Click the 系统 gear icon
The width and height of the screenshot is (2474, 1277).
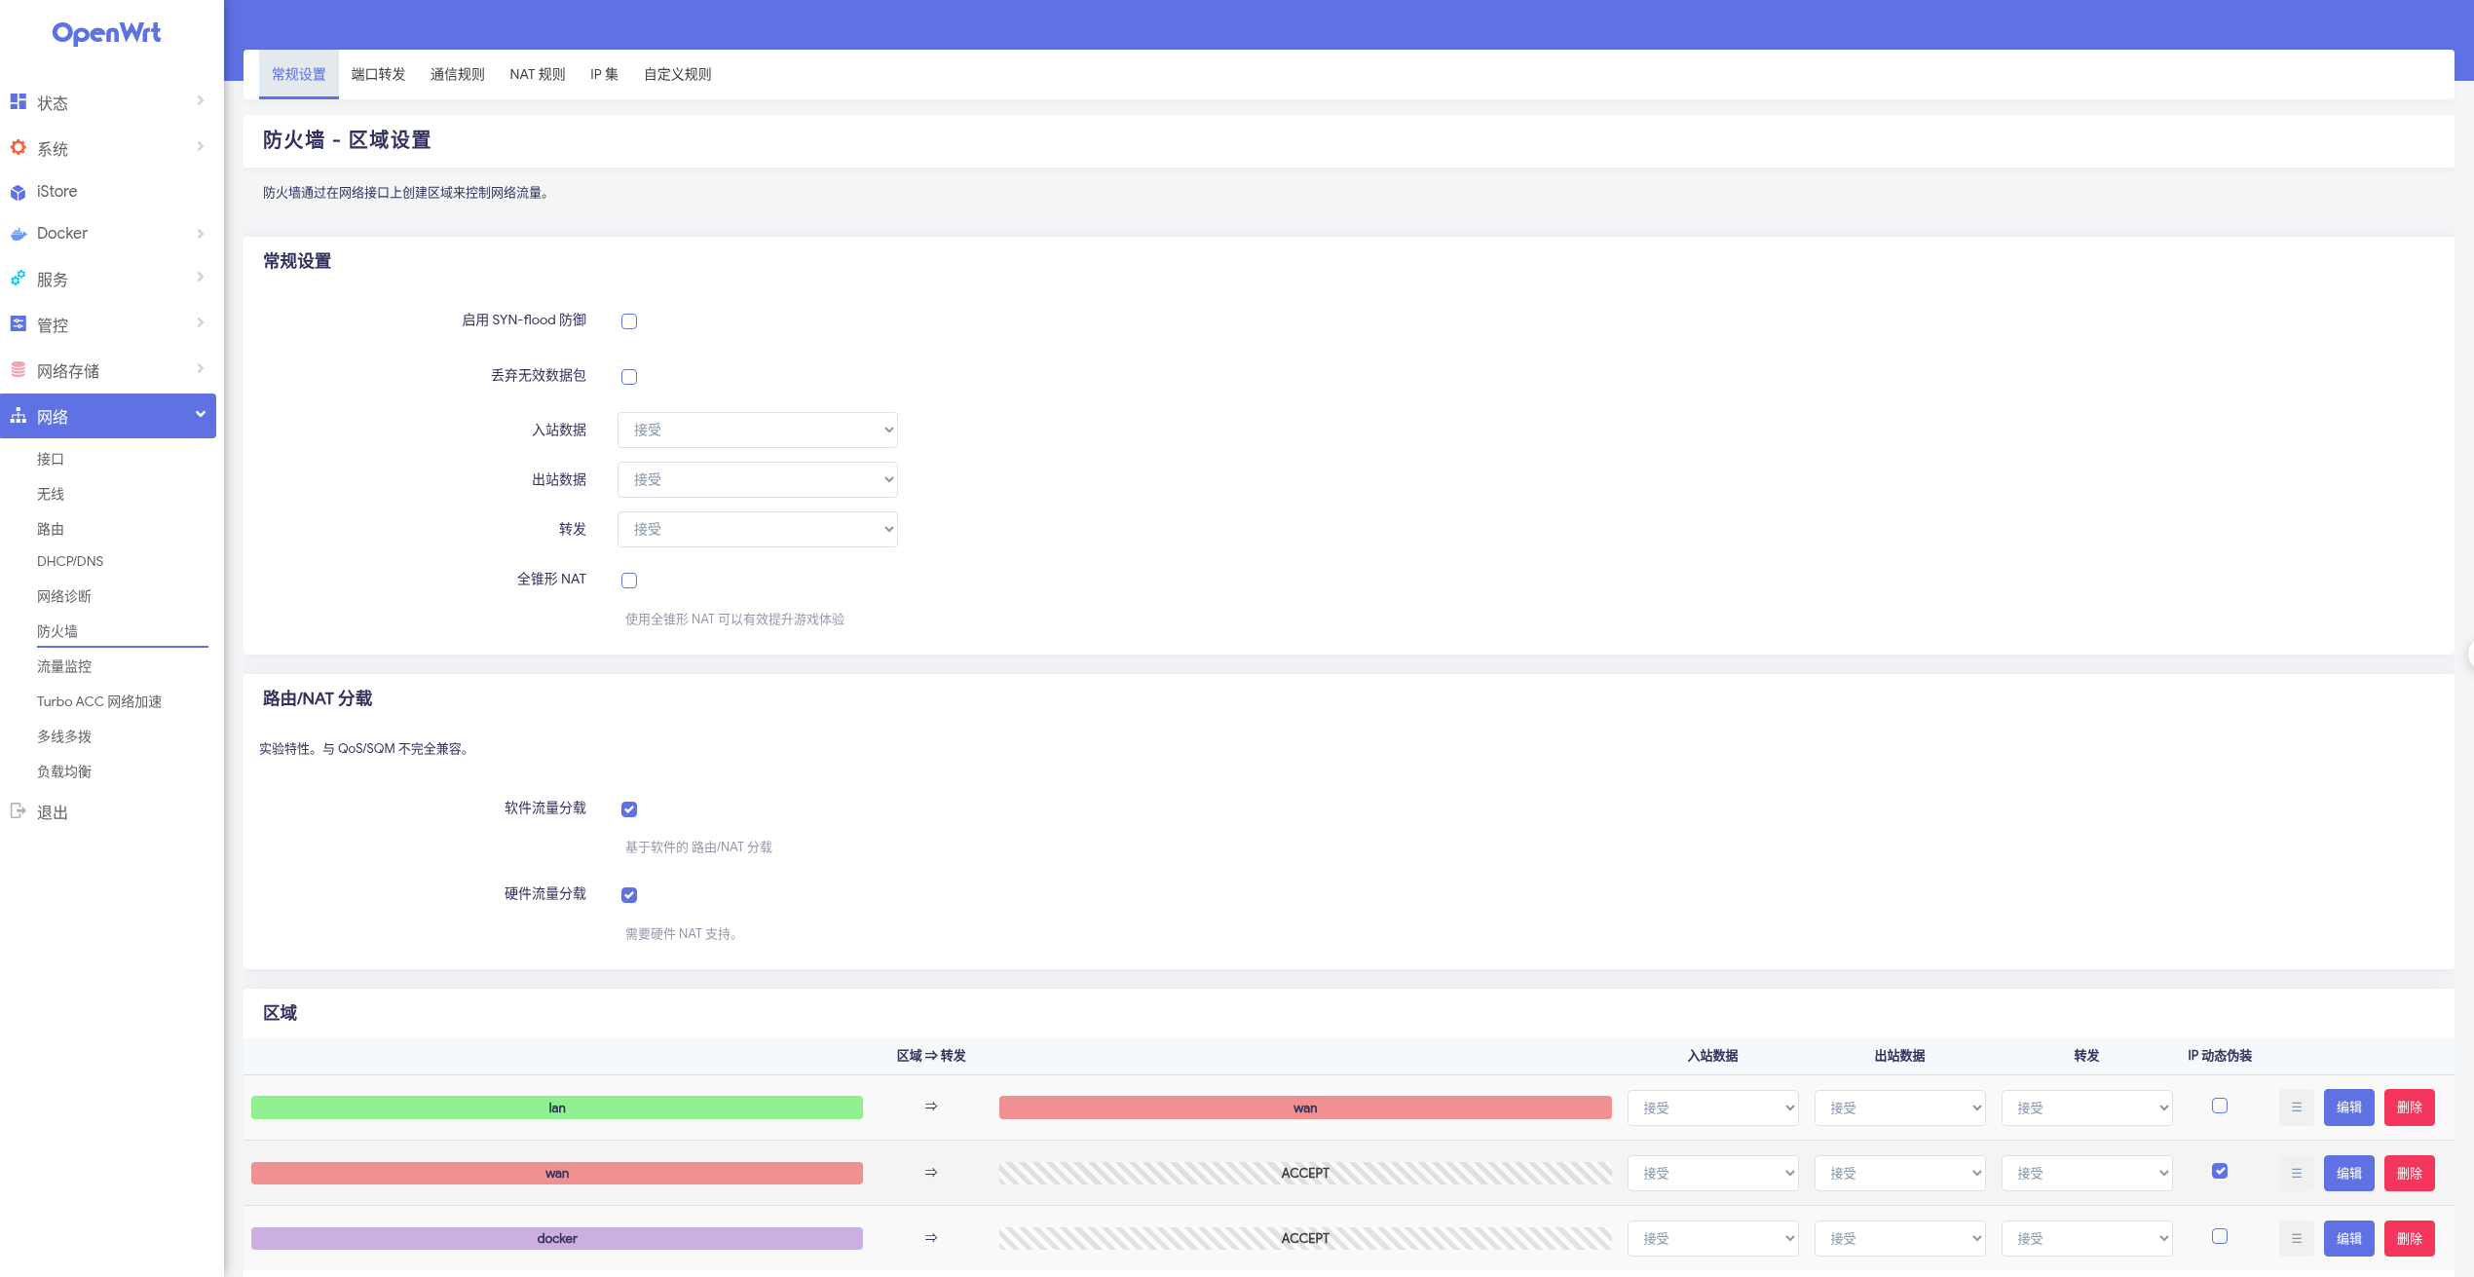tap(18, 147)
